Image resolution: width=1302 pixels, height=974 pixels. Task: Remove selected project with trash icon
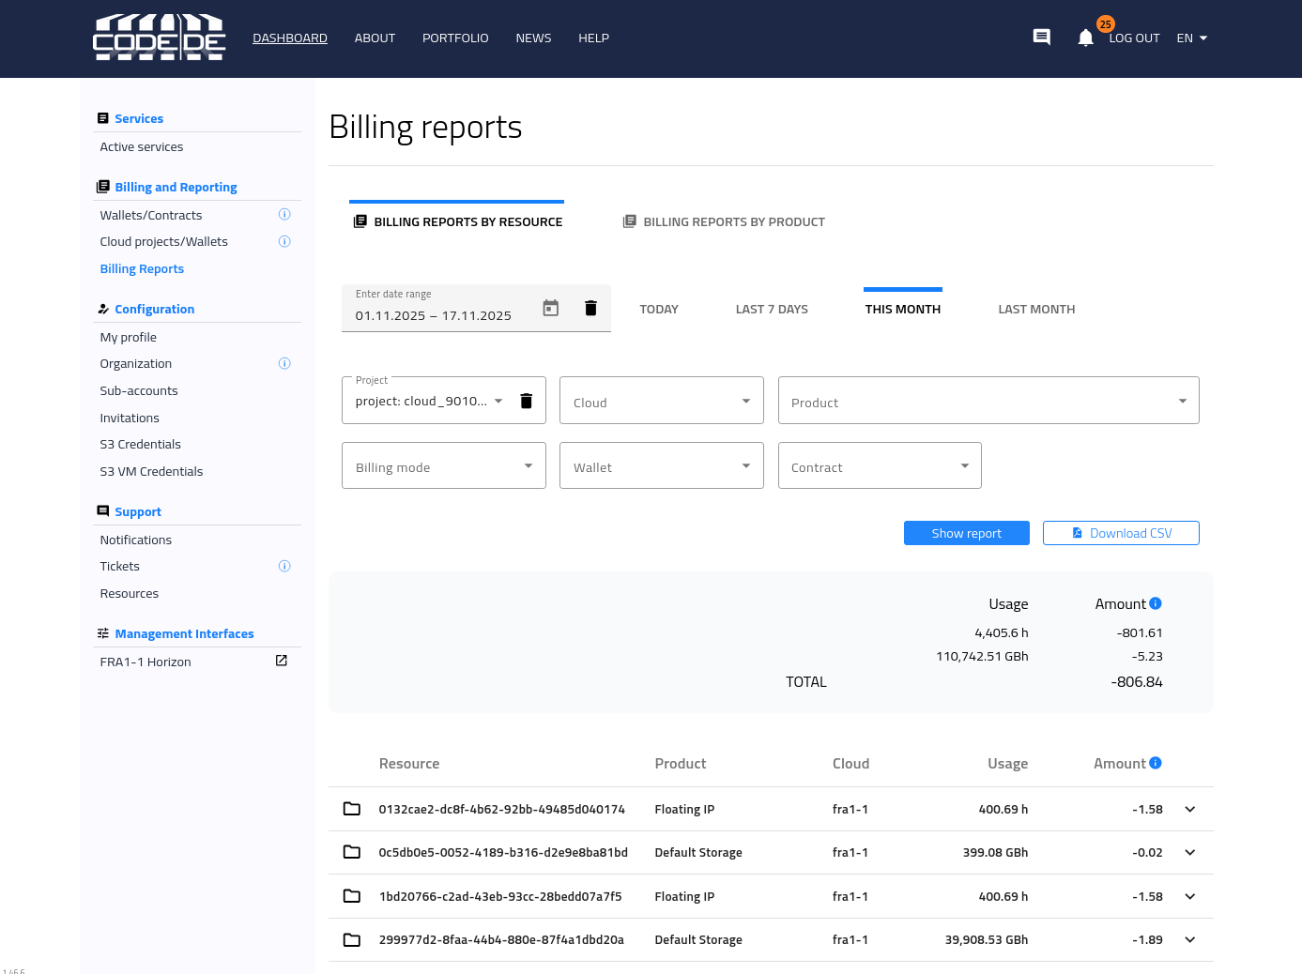(527, 401)
